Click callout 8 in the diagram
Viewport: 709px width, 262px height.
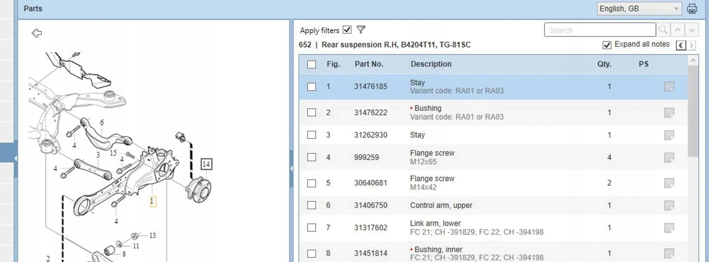[124, 254]
